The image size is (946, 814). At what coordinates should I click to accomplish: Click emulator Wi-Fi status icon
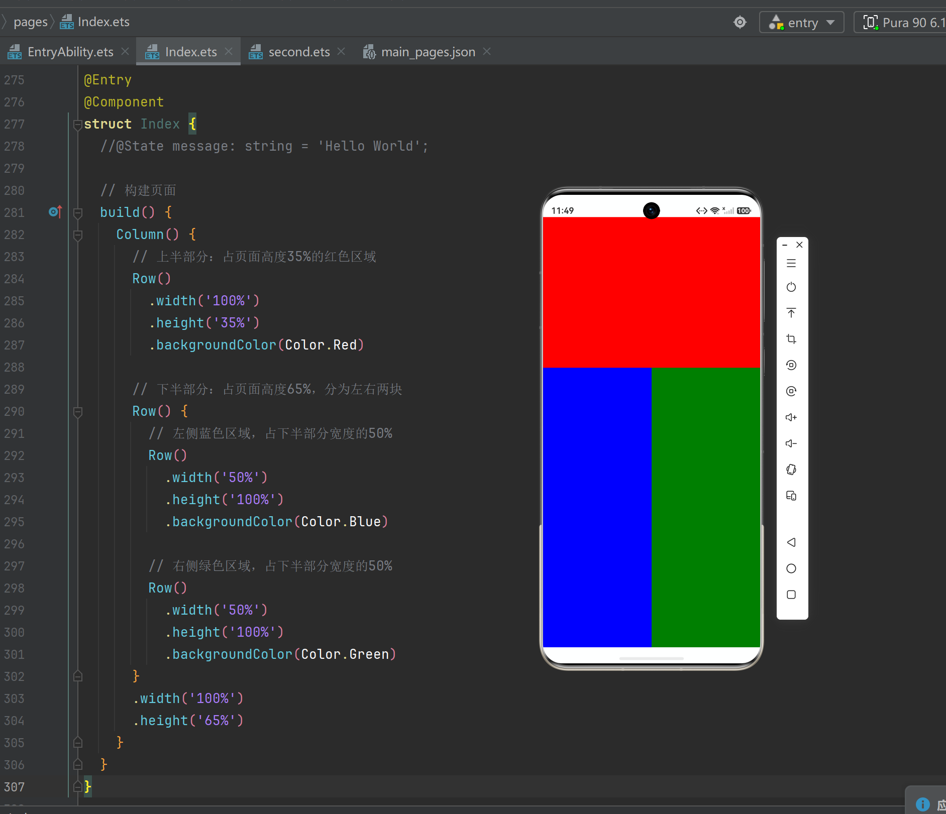[714, 211]
